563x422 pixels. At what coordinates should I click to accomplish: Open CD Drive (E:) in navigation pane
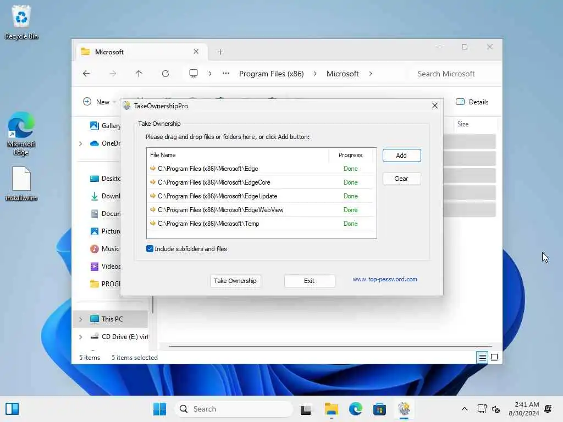pyautogui.click(x=119, y=337)
